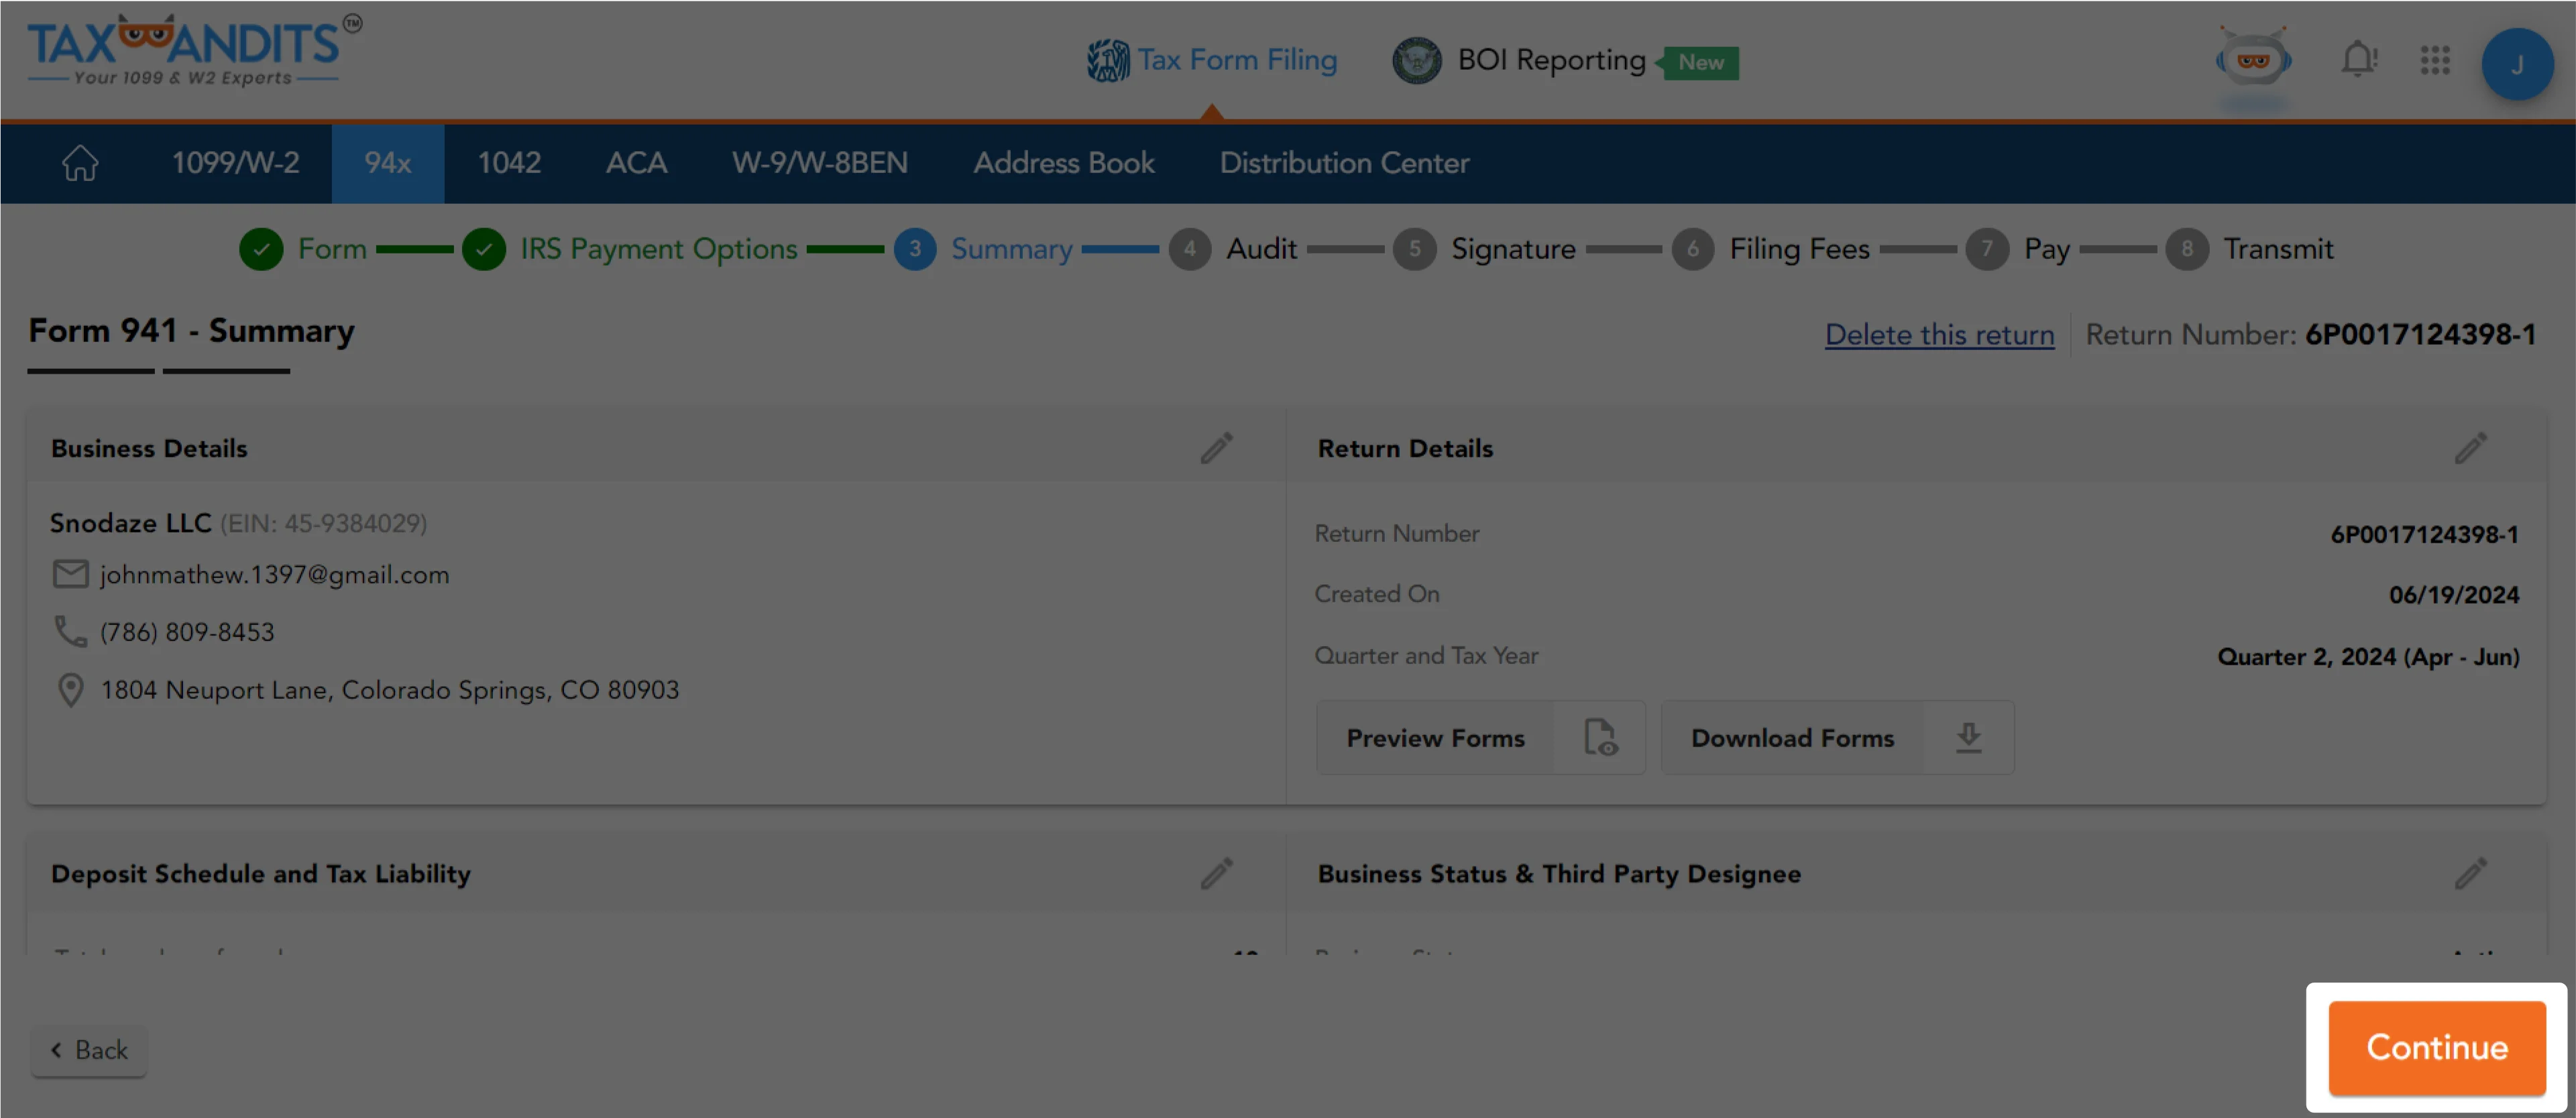Click the Back button

[x=89, y=1050]
